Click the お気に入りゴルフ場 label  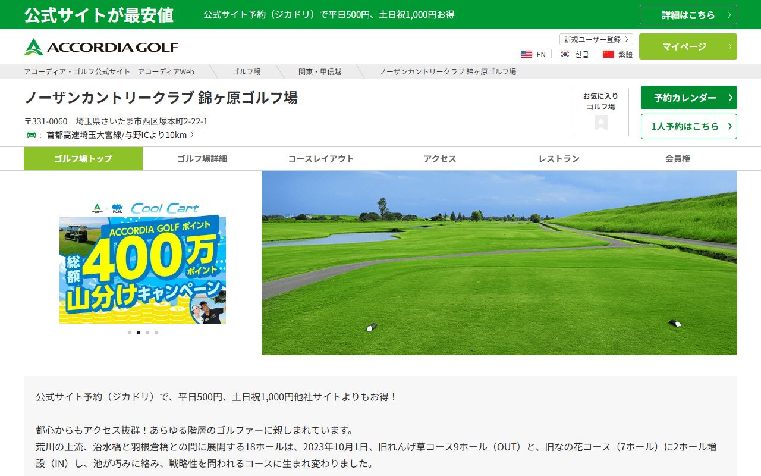click(x=600, y=101)
